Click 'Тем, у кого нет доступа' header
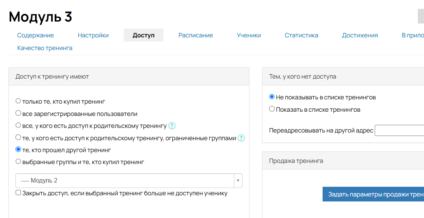This screenshot has height=218, width=424. [x=343, y=77]
